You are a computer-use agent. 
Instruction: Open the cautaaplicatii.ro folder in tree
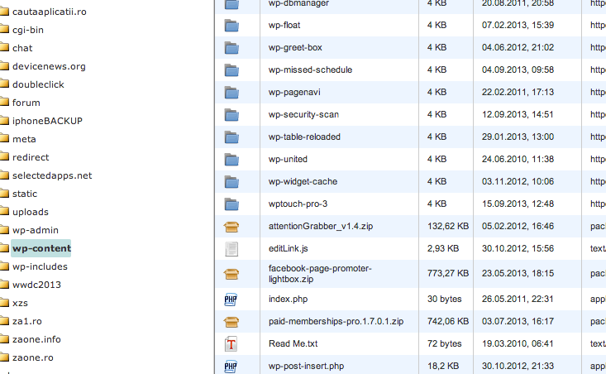click(x=50, y=12)
